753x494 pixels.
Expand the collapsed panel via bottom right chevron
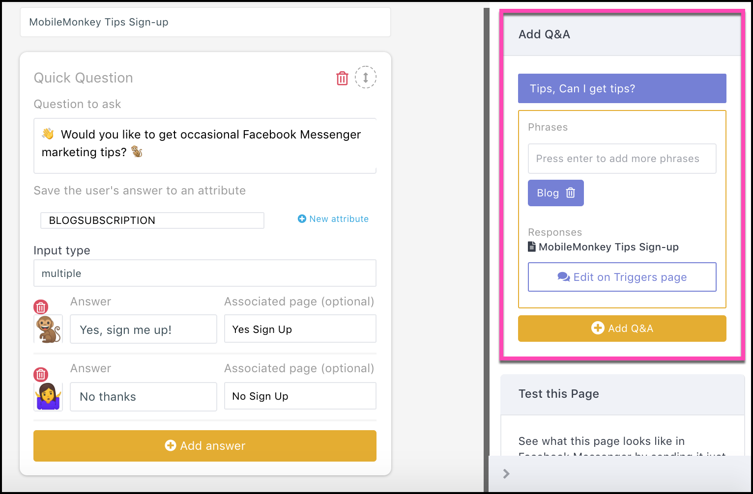point(506,473)
